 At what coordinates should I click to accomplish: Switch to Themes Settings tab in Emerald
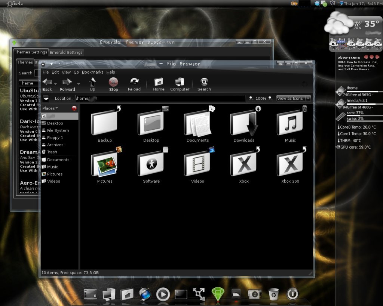[31, 52]
